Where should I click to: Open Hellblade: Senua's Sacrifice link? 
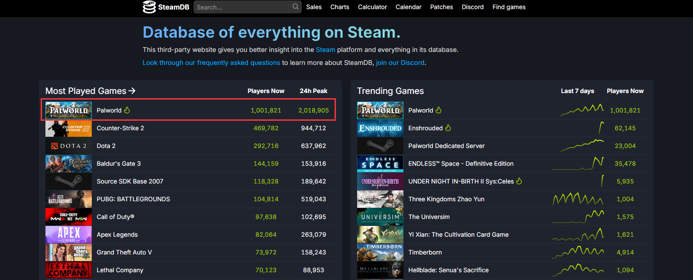(448, 270)
